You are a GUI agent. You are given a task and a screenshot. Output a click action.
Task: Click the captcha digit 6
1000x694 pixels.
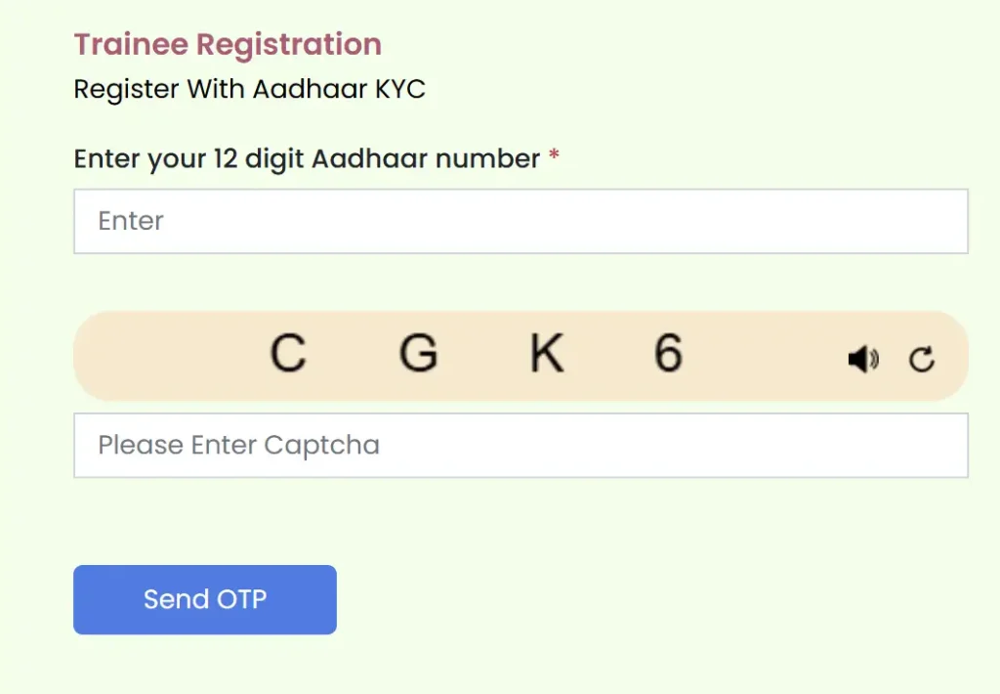point(668,353)
